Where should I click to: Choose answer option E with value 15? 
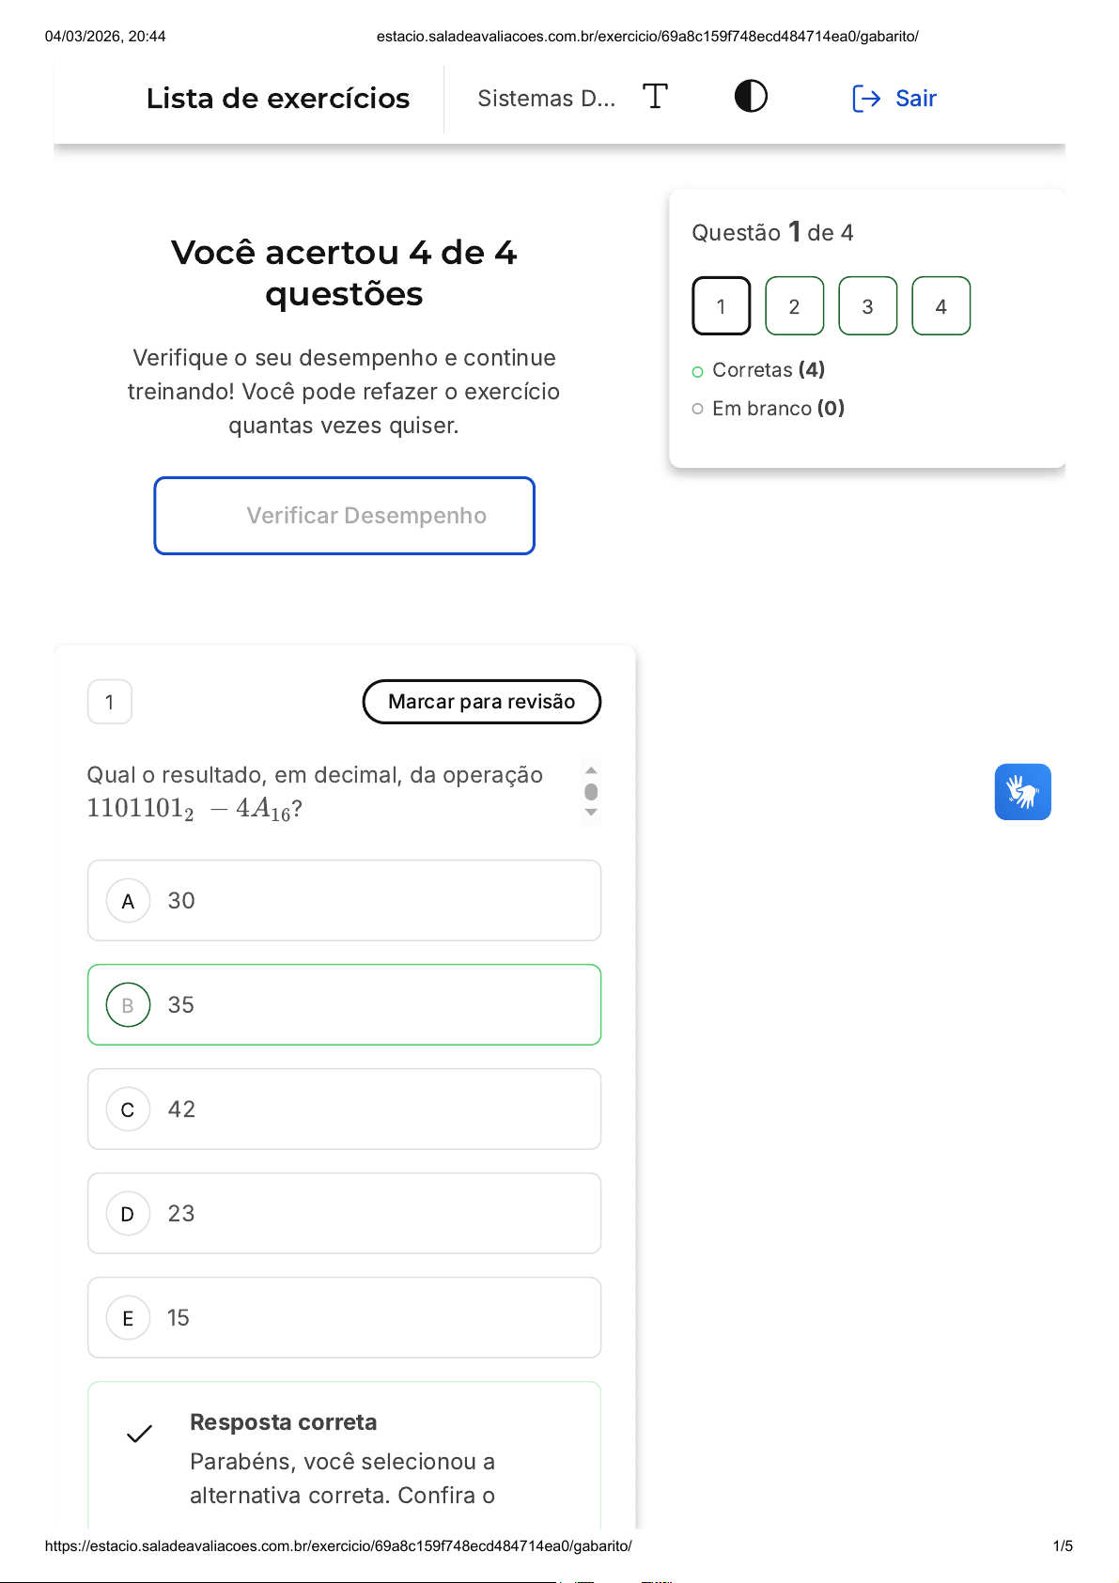coord(344,1318)
